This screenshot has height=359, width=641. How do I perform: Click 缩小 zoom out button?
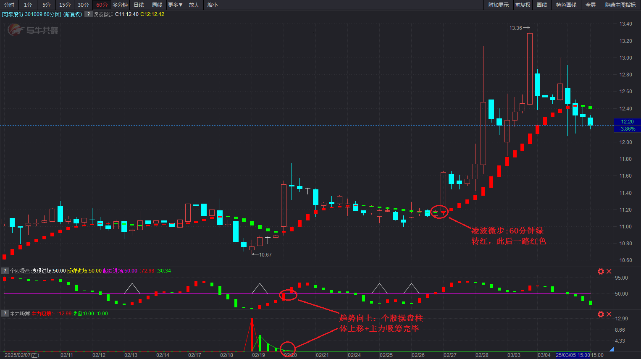pyautogui.click(x=213, y=5)
